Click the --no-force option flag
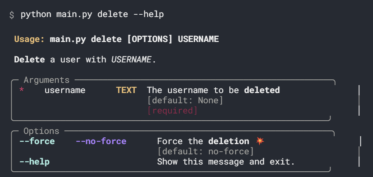Viewport: 373px width, 177px height. tap(101, 141)
